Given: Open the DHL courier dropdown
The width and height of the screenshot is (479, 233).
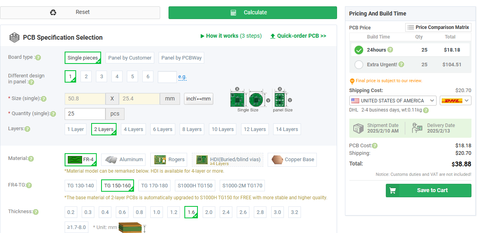Looking at the screenshot, I should (456, 101).
